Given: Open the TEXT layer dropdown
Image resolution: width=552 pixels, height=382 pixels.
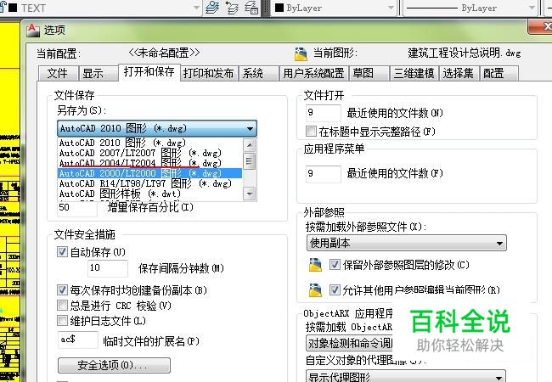Looking at the screenshot, I should coord(196,8).
